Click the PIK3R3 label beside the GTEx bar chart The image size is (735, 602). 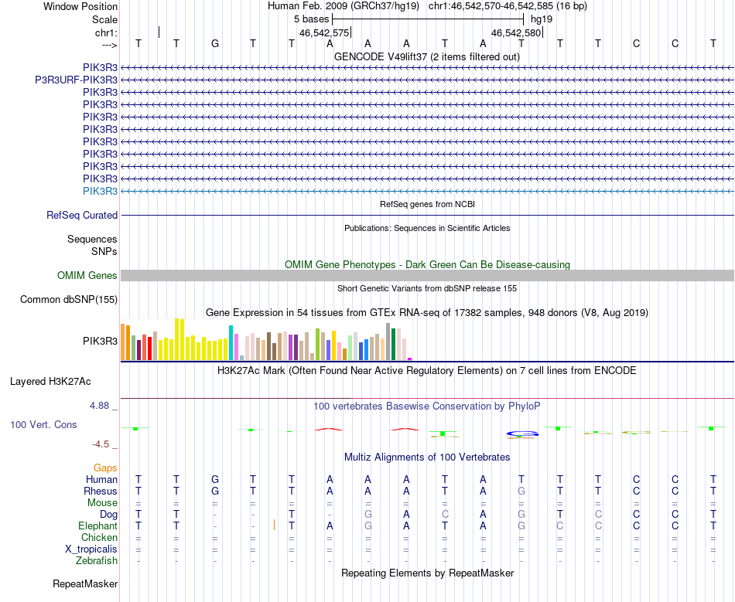tap(101, 342)
